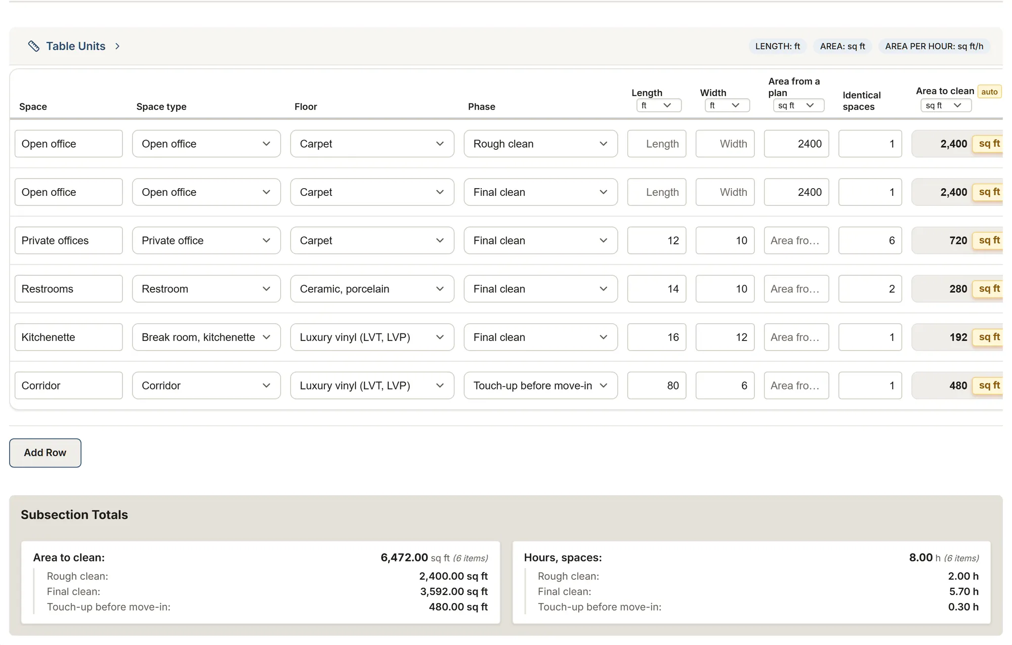Expand the Table Units chevron

click(117, 46)
